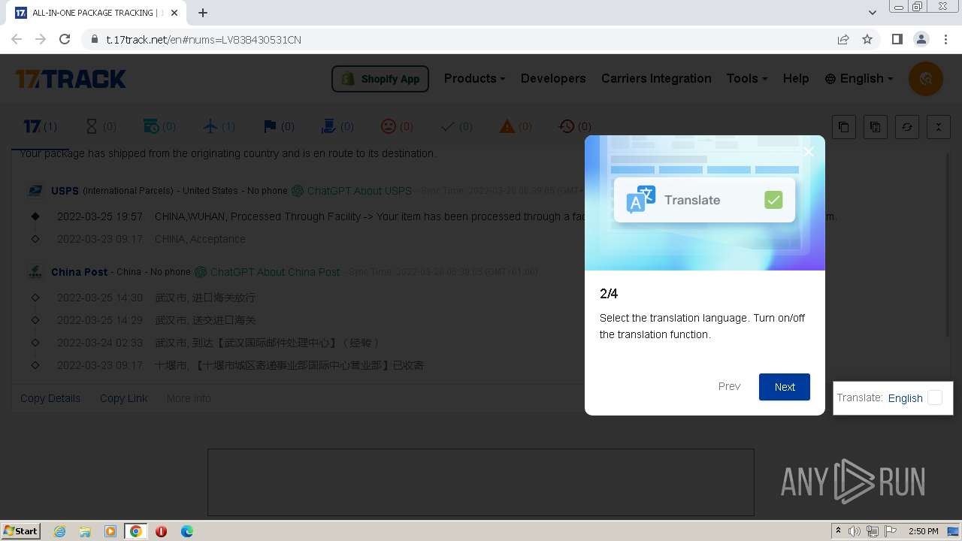The height and width of the screenshot is (541, 962).
Task: Reload the page
Action: (x=65, y=39)
